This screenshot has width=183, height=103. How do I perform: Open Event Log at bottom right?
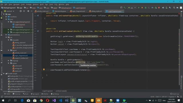[x=174, y=94]
